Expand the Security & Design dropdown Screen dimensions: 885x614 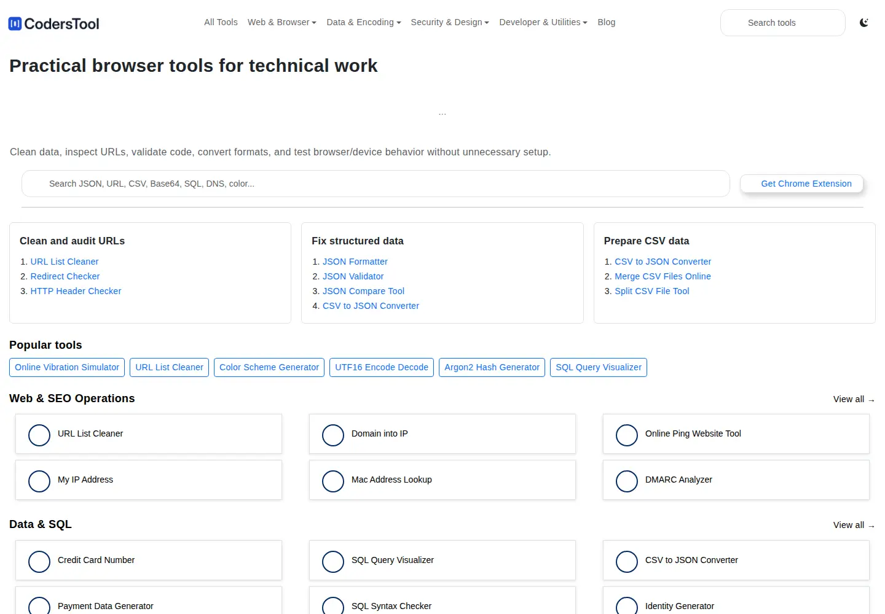pyautogui.click(x=450, y=22)
